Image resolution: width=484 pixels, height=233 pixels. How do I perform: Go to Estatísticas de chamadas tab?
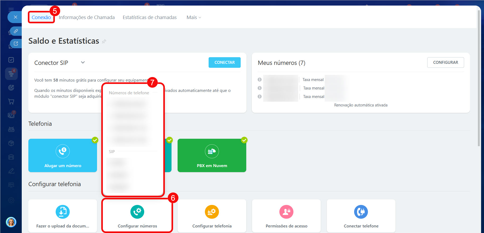point(149,17)
